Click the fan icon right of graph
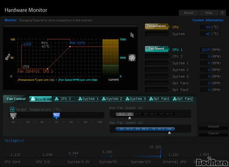 click(132, 57)
